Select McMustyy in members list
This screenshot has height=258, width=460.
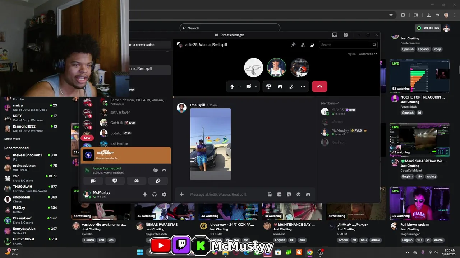[348, 132]
